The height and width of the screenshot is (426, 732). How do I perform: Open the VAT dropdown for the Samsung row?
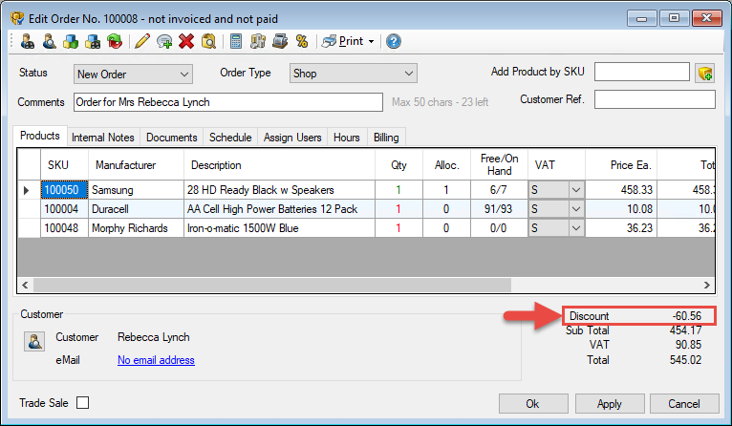(x=575, y=190)
